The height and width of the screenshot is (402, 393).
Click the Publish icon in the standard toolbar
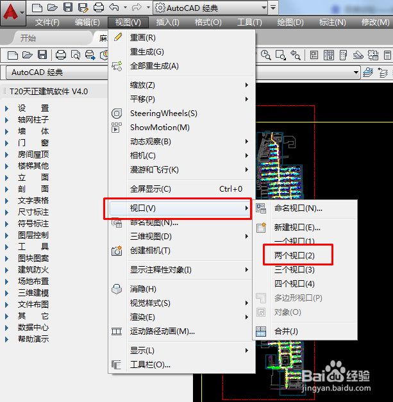tap(90, 55)
